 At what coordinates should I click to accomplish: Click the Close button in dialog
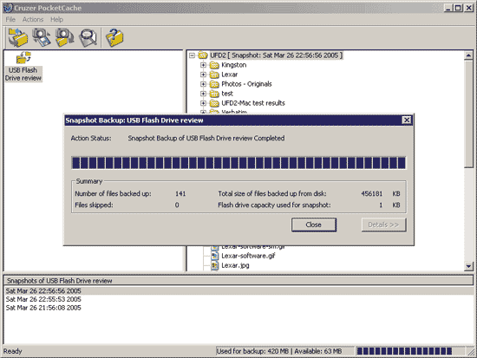click(x=314, y=225)
